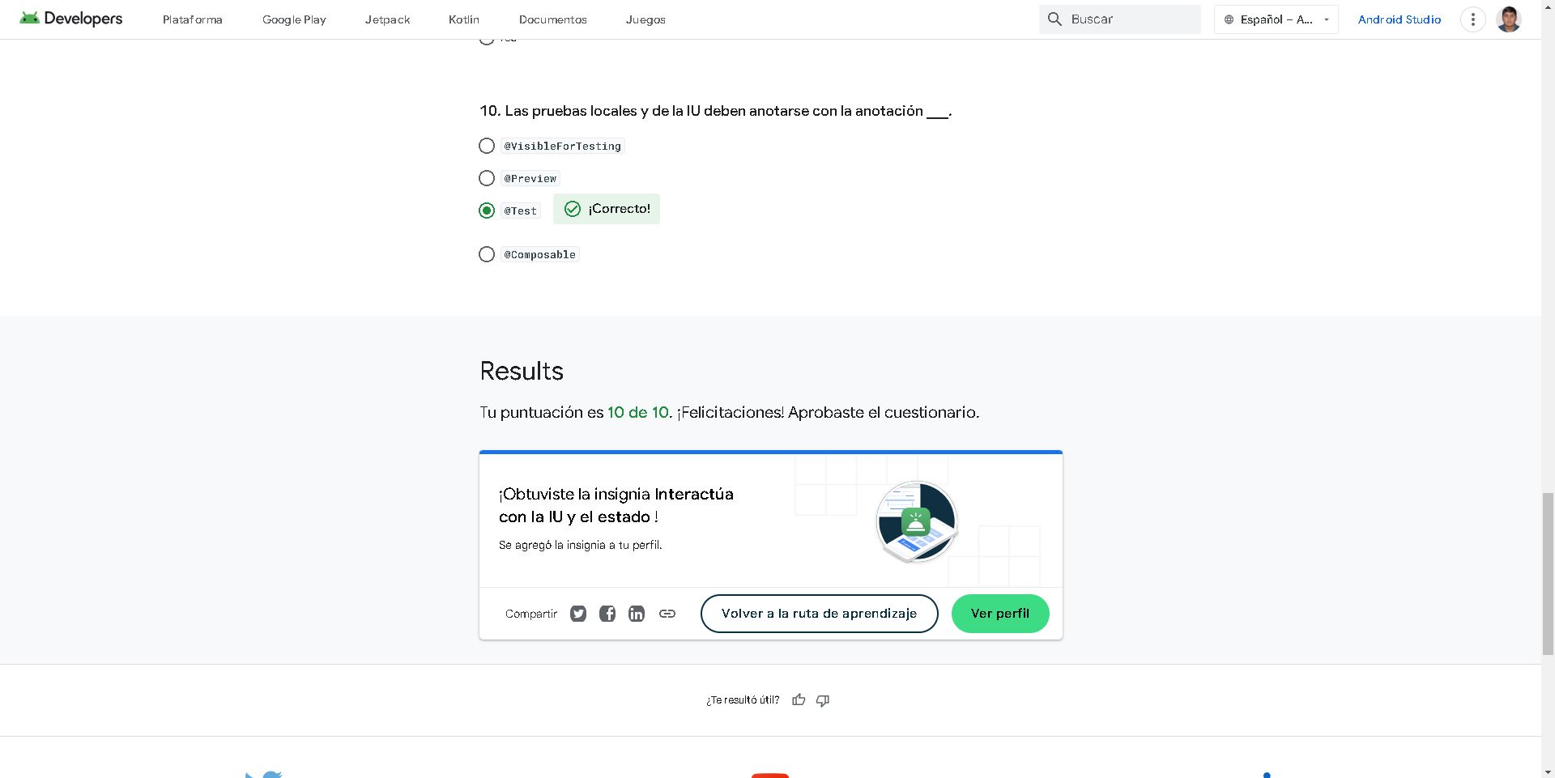This screenshot has height=778, width=1555.
Task: Click the profile avatar picture
Action: [x=1509, y=19]
